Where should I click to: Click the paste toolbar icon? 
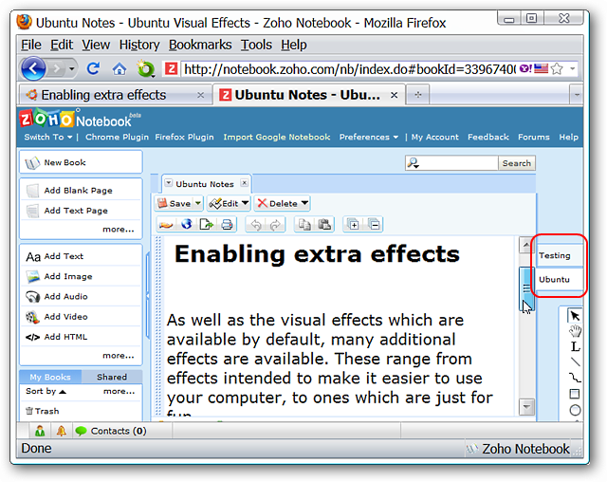324,225
